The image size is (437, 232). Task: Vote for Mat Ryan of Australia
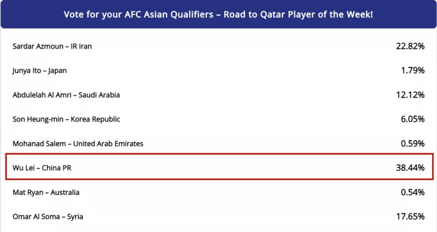tap(46, 192)
